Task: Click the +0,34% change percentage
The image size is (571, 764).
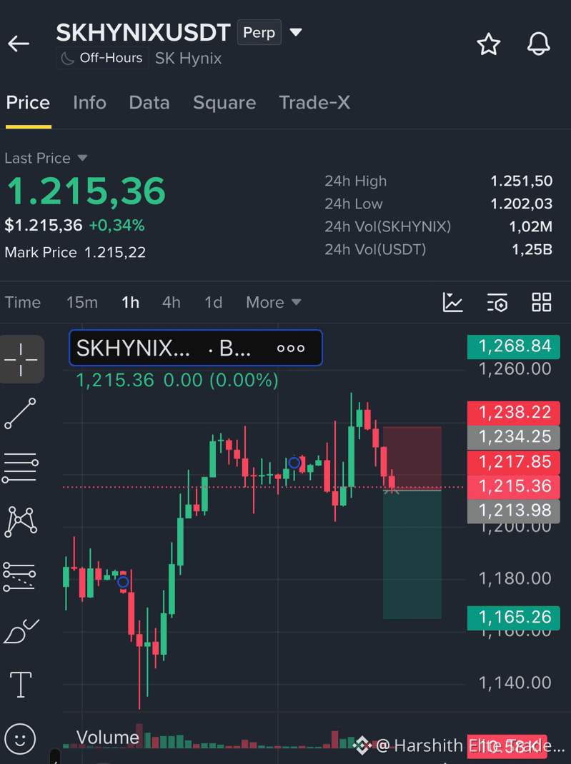Action: pyautogui.click(x=116, y=226)
